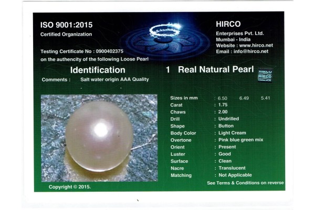Image resolution: width=315 pixels, height=210 pixels.
Task: Select the 'ISO 9001:2015' heading
Action: point(66,25)
